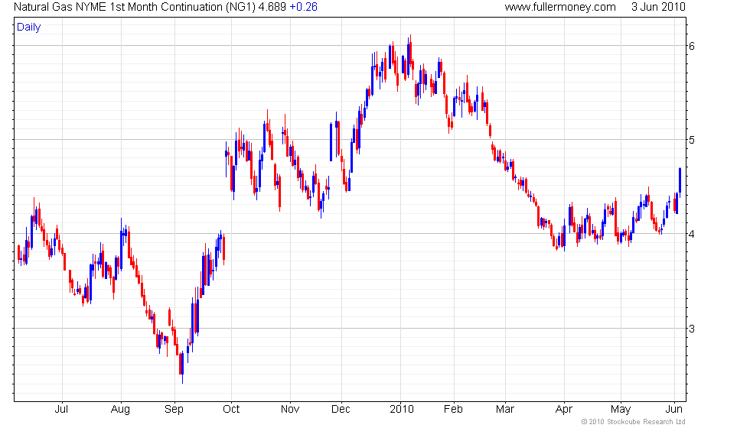
Task: Click the price level 3 axis label
Action: pos(692,328)
